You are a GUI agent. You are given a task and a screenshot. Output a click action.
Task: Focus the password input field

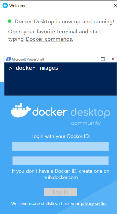[60, 161]
